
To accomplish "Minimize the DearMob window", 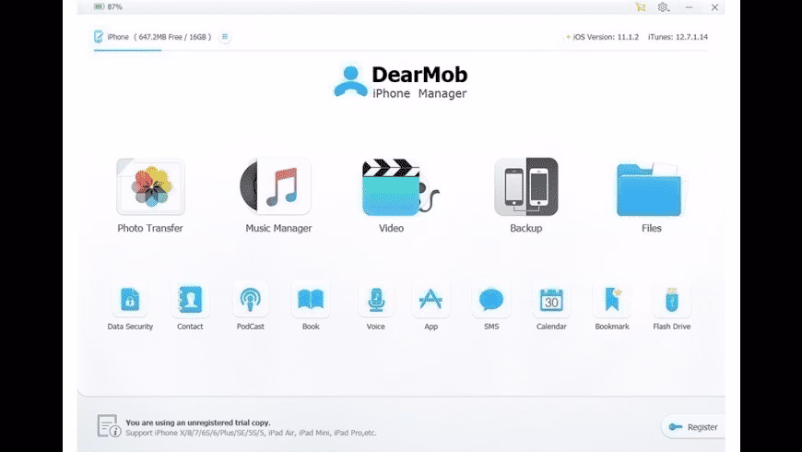I will pyautogui.click(x=689, y=7).
